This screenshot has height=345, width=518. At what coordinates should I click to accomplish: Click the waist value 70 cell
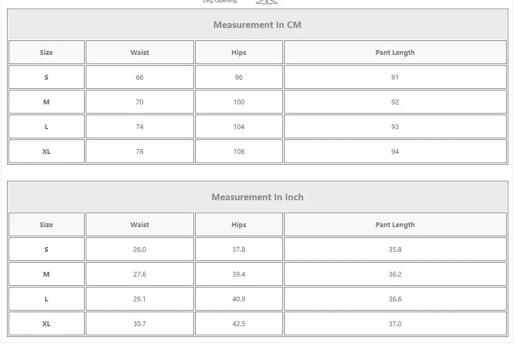(140, 102)
